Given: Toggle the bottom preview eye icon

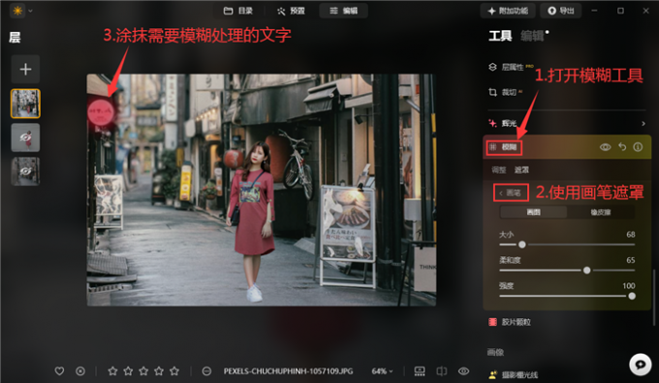Looking at the screenshot, I should (463, 371).
